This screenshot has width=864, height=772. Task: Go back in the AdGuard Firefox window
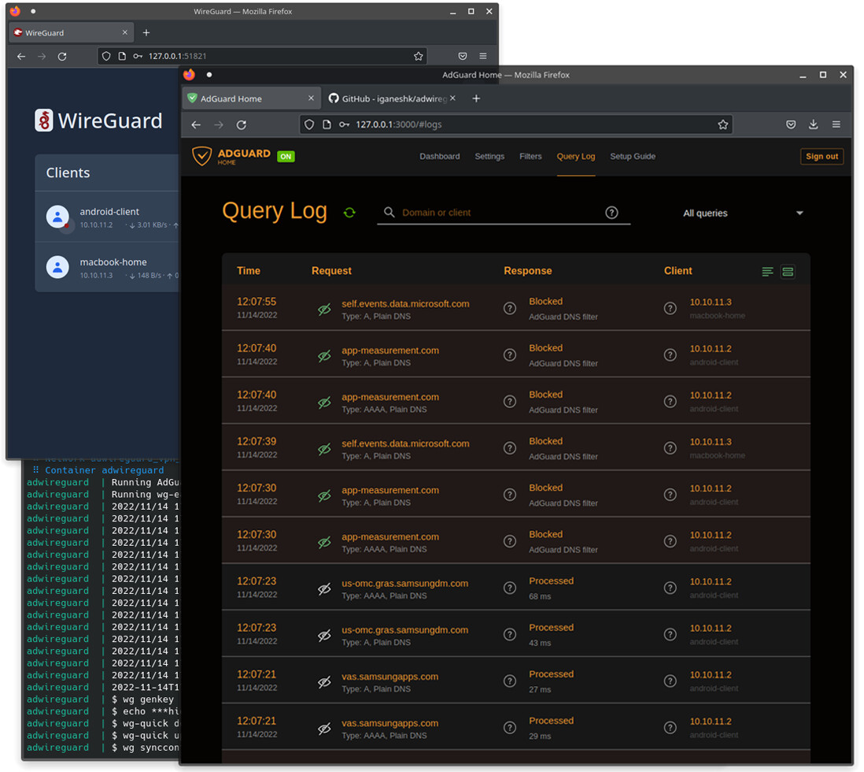pos(196,125)
